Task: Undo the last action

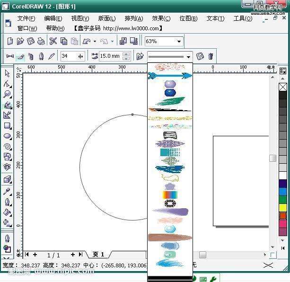Action: point(87,41)
